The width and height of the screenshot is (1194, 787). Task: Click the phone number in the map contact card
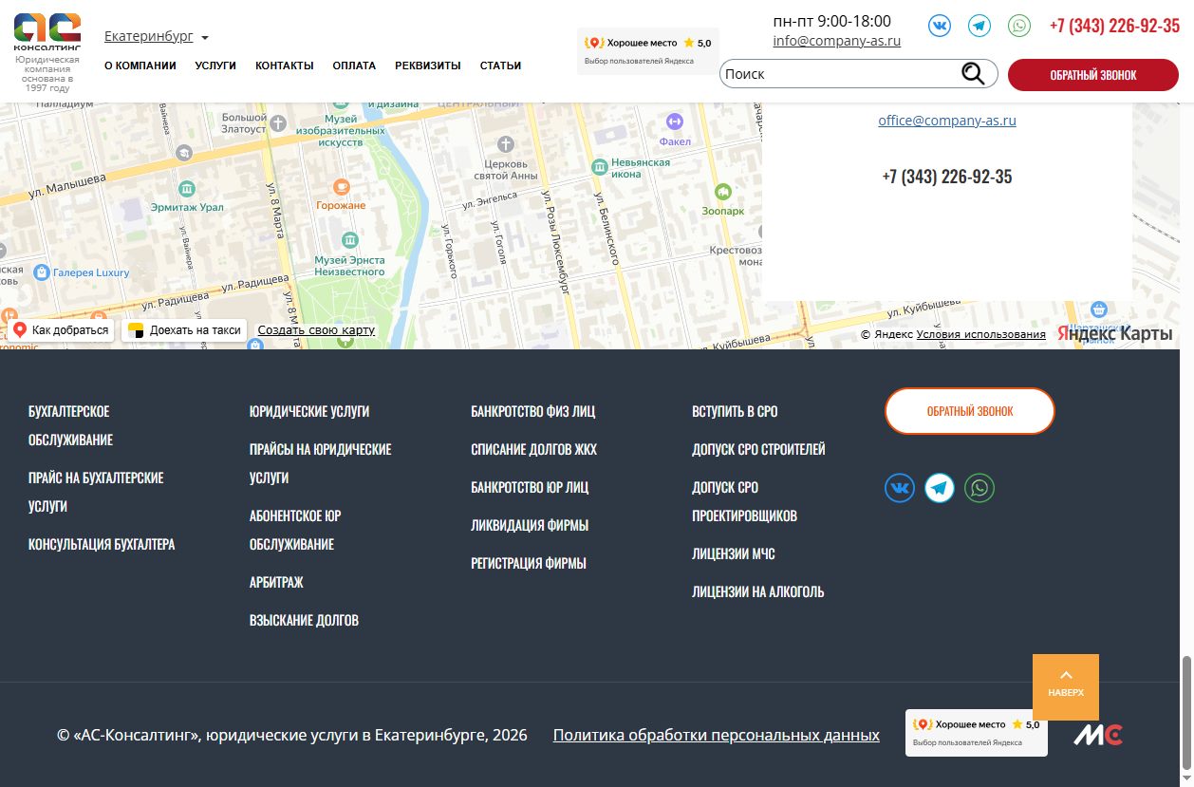click(x=947, y=177)
